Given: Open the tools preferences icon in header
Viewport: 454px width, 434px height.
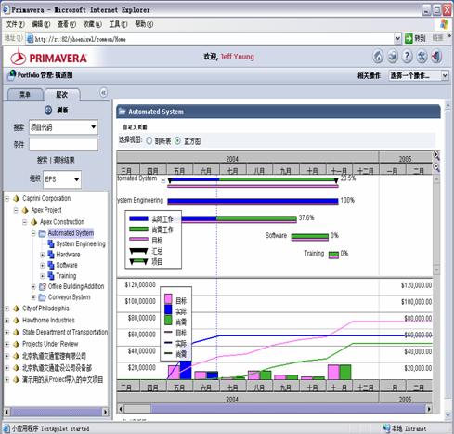Looking at the screenshot, I should click(422, 57).
